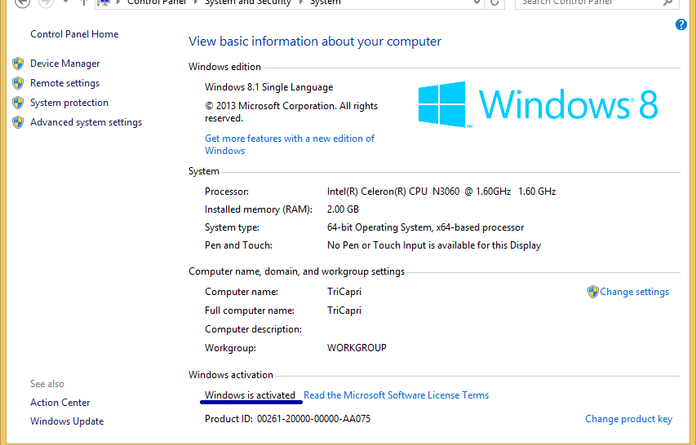The width and height of the screenshot is (696, 445).
Task: Open the recent locations dropdown arrow
Action: pos(66,2)
